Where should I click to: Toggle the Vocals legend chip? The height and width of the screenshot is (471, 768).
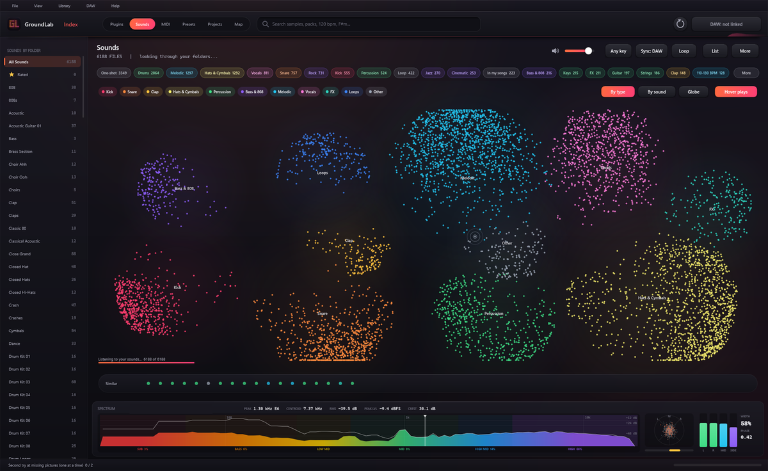click(x=309, y=92)
